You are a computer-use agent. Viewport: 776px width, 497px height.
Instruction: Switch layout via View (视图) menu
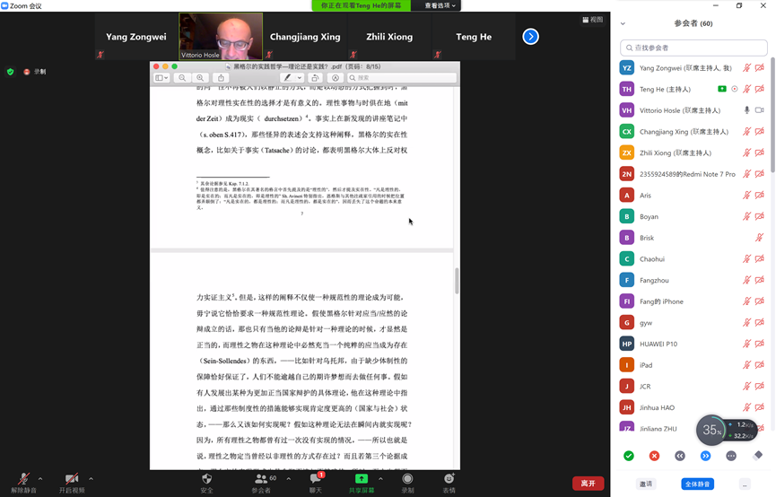click(592, 20)
